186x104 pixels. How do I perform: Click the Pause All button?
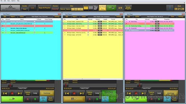point(55,9)
